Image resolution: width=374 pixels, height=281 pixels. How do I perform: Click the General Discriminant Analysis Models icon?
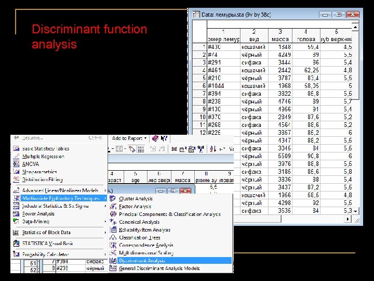(113, 269)
